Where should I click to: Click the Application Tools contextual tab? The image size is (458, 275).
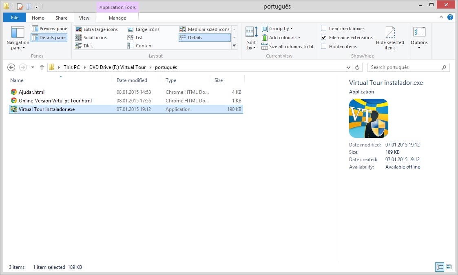tap(117, 7)
